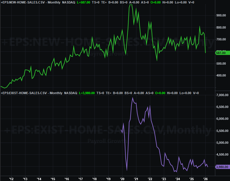This screenshot has width=230, height=181.
Task: Click the 5,000.00 price axis label
Action: [x=222, y=143]
